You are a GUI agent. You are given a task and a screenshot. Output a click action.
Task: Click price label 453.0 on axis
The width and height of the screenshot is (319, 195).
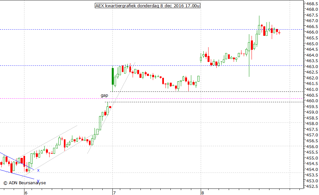point(312,181)
